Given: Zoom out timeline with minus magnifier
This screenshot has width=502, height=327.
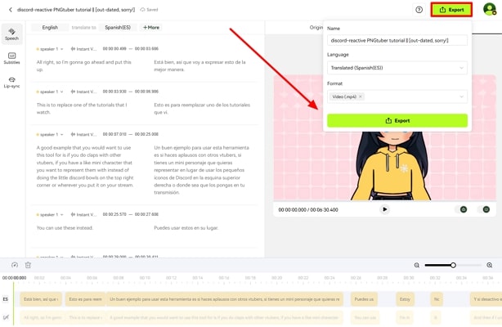Looking at the screenshot, I should pos(417,265).
